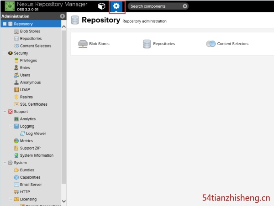274x206 pixels.
Task: Open Repositories in the sidebar
Action: point(31,39)
